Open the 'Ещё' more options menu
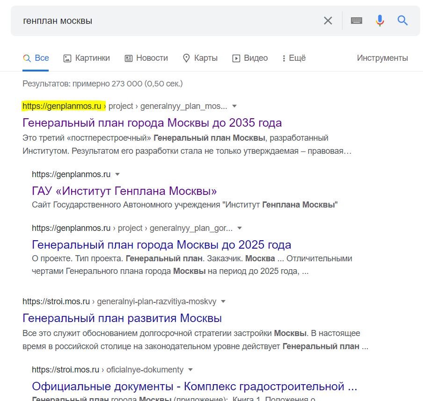 pyautogui.click(x=294, y=58)
